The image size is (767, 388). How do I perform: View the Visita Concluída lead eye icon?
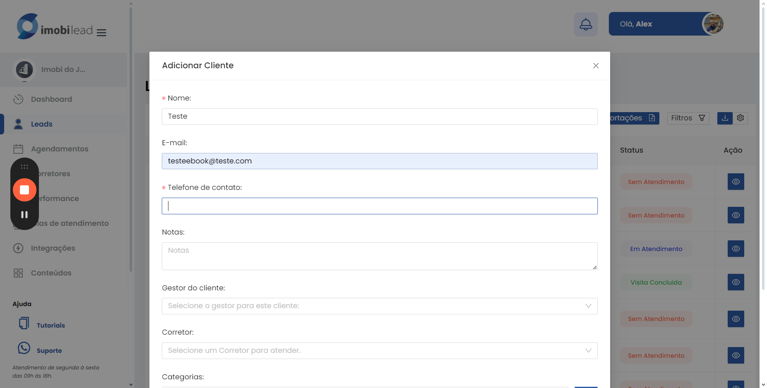click(x=736, y=283)
